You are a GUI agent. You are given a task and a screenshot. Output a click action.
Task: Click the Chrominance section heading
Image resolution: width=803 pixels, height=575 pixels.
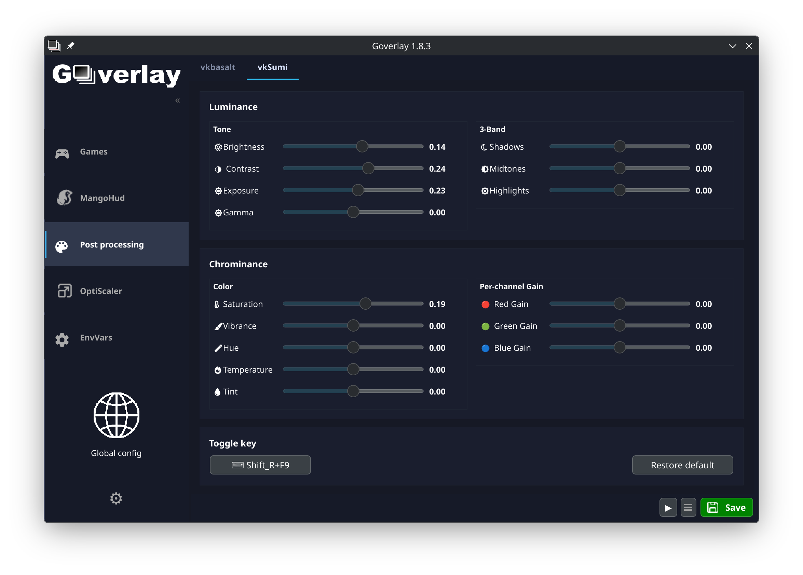click(238, 264)
